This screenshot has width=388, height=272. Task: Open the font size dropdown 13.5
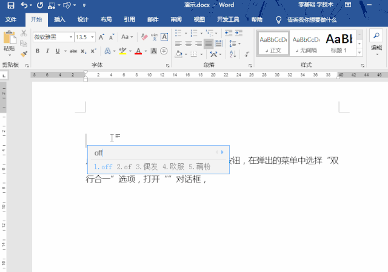click(93, 37)
